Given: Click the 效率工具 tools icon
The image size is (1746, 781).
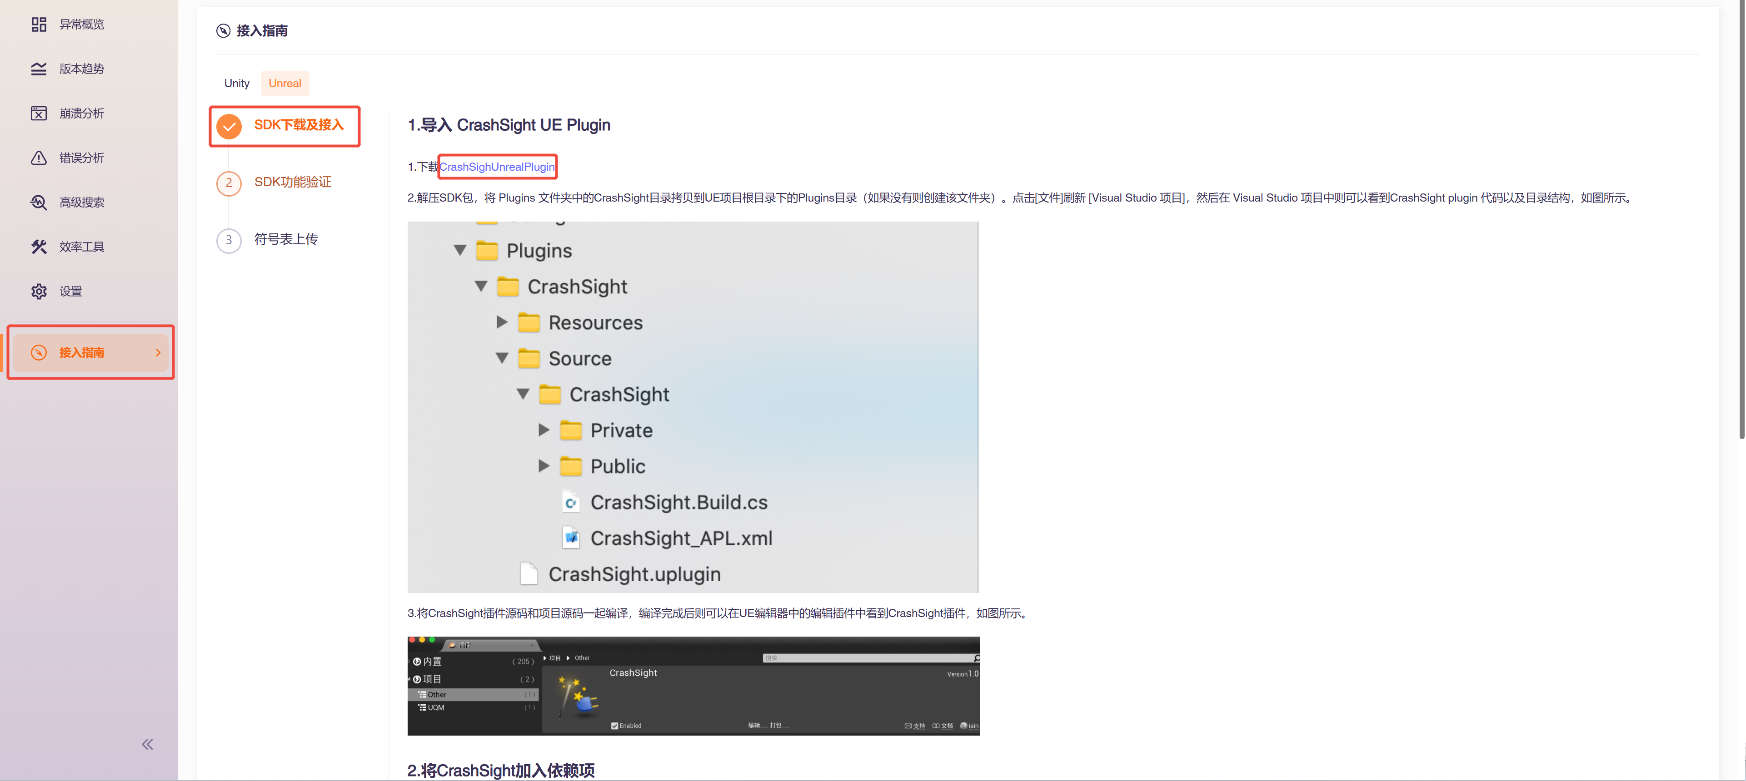Looking at the screenshot, I should pyautogui.click(x=39, y=247).
